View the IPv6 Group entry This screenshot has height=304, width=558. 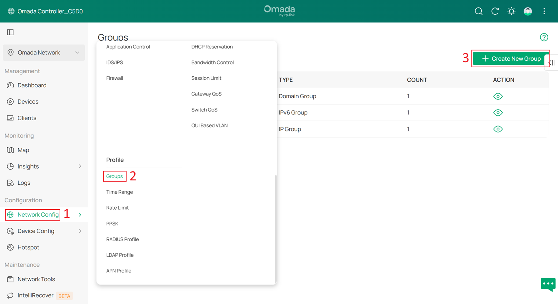click(x=498, y=112)
